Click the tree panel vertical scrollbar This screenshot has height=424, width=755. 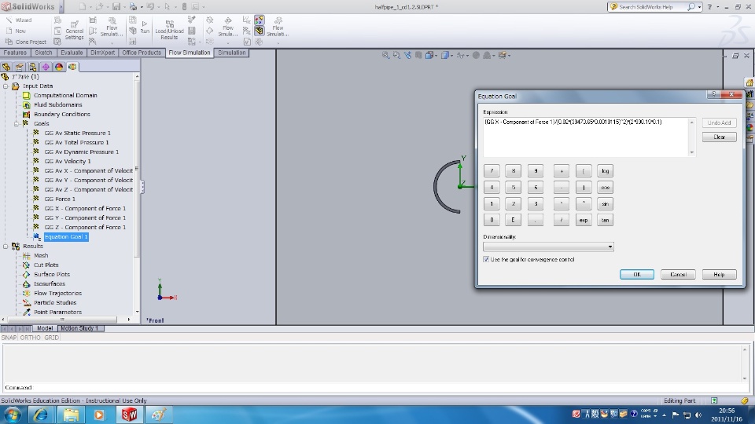click(x=137, y=194)
